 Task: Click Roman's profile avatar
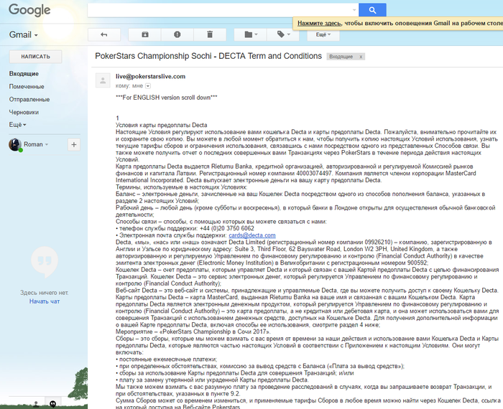click(15, 145)
